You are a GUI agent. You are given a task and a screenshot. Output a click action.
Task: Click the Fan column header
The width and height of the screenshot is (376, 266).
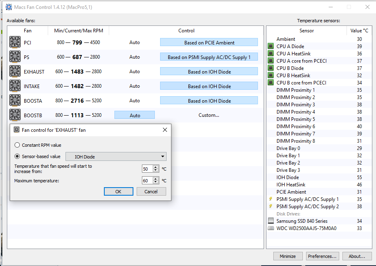(27, 30)
